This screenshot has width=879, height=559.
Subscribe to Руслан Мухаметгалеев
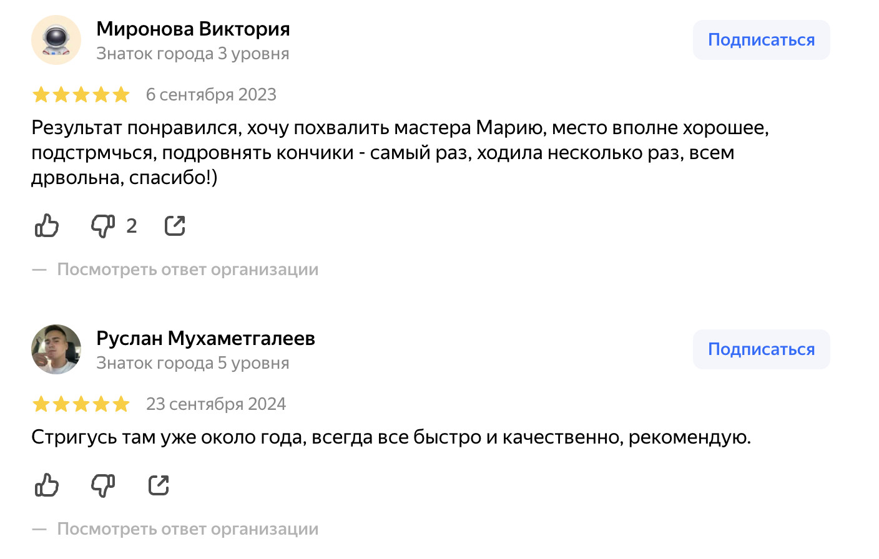[761, 349]
